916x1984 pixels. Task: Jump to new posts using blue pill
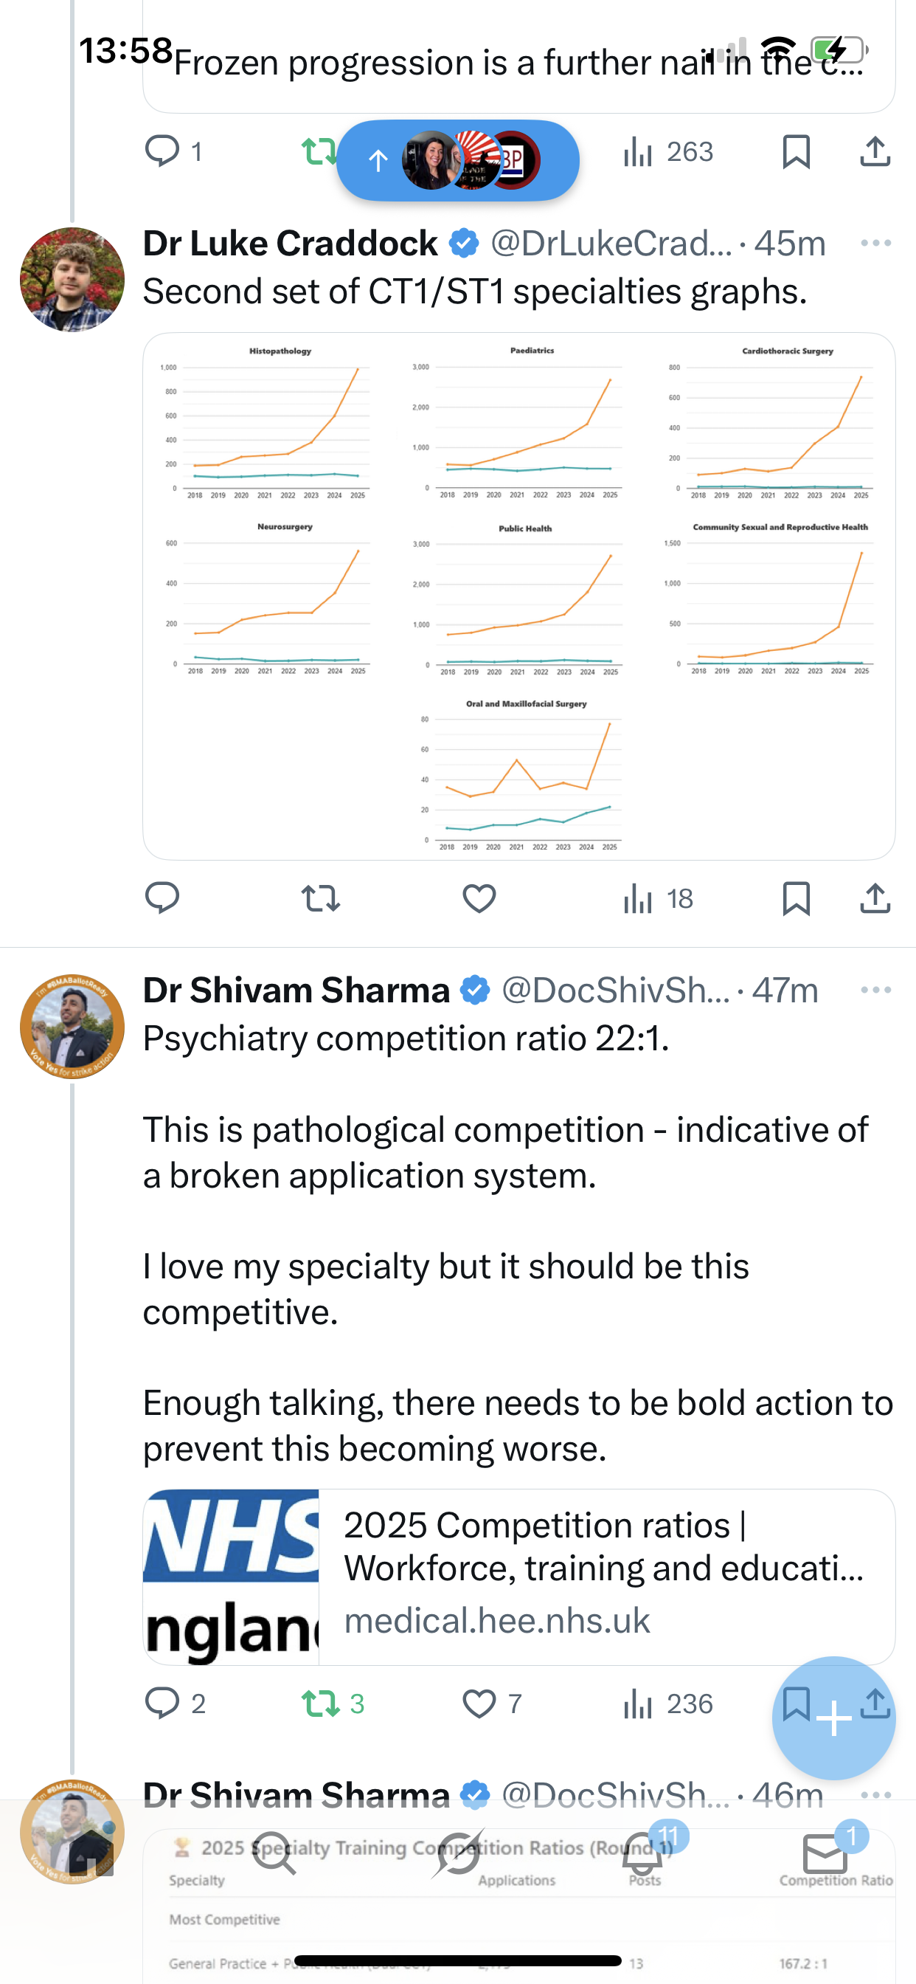pyautogui.click(x=457, y=160)
